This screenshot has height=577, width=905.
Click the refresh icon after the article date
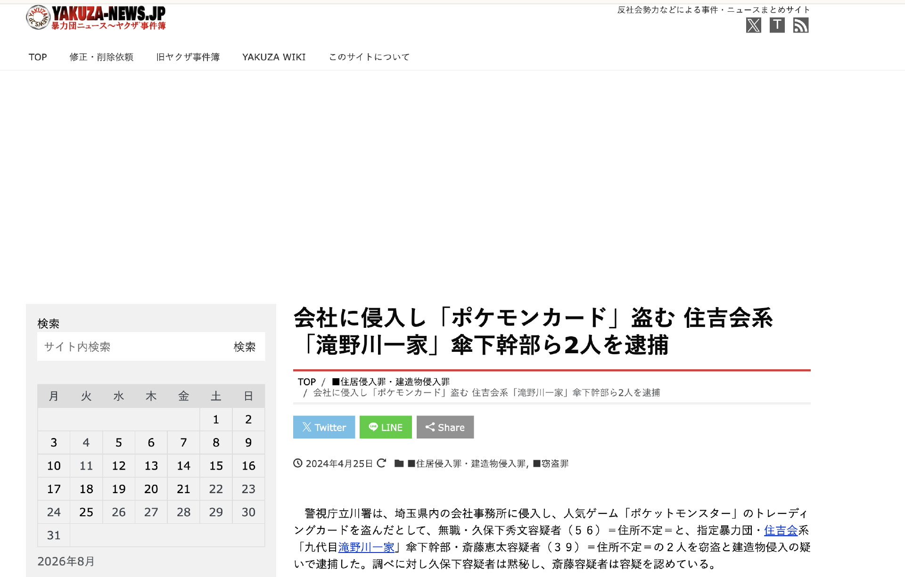tap(381, 463)
